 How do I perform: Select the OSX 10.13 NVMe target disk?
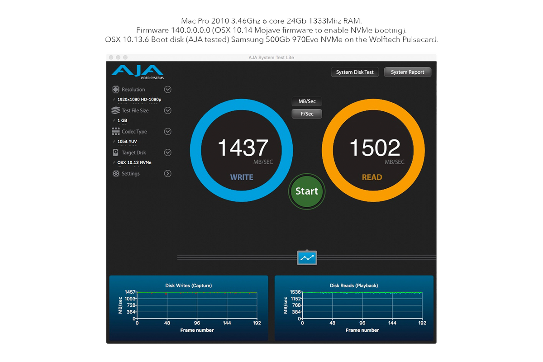point(134,162)
